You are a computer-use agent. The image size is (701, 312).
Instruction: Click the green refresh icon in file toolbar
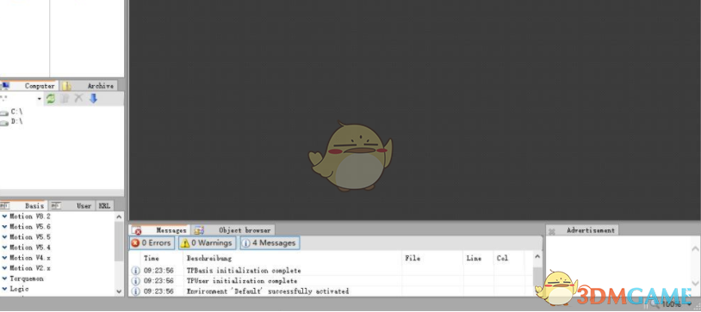point(51,99)
